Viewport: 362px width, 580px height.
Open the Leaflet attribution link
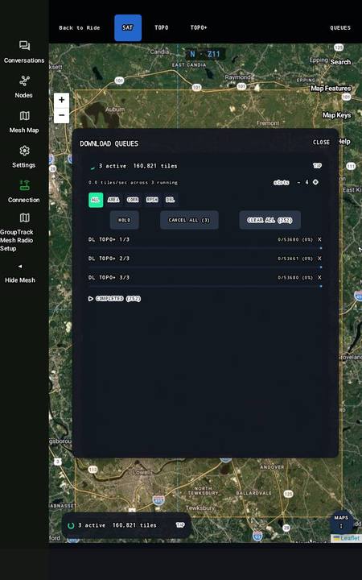(x=346, y=538)
